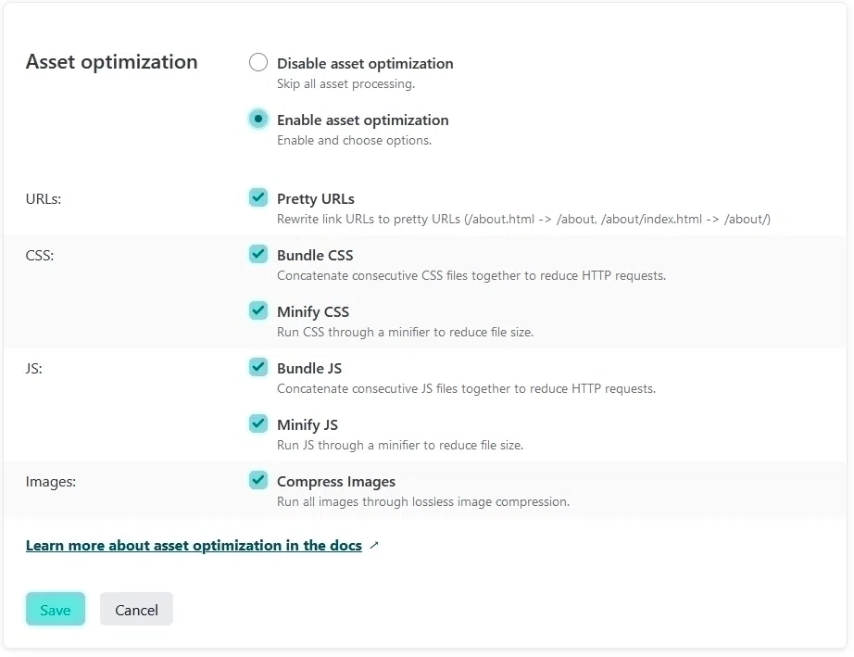854x657 pixels.
Task: Uncheck the Pretty URLs checkbox
Action: click(258, 197)
